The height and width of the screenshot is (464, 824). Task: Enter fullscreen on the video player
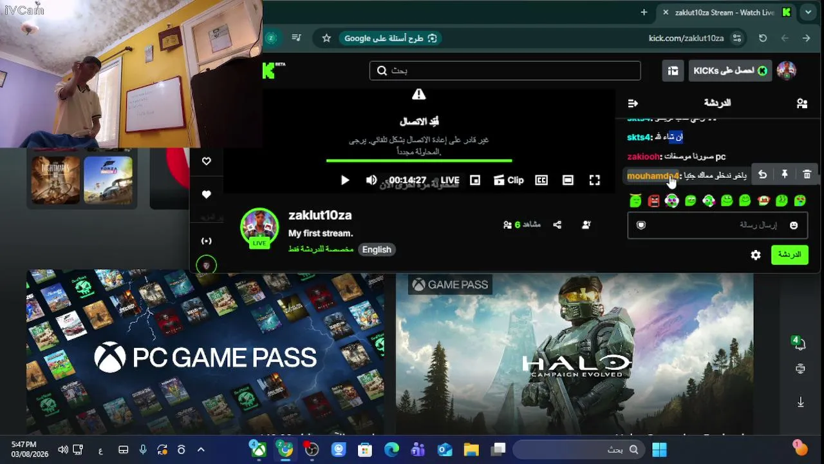[595, 180]
